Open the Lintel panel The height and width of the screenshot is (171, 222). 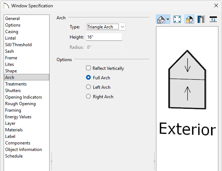point(27,38)
